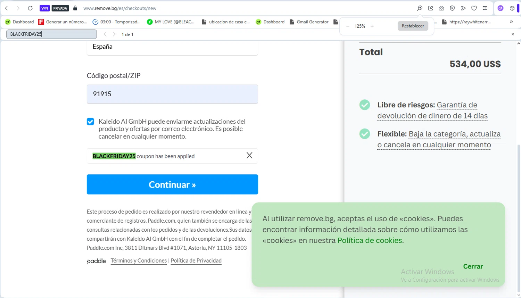Open ubicacion de casa bookmark
This screenshot has height=298, width=521.
pos(226,22)
